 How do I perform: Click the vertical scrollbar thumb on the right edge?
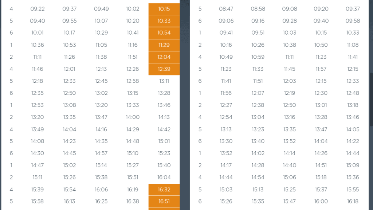371,100
